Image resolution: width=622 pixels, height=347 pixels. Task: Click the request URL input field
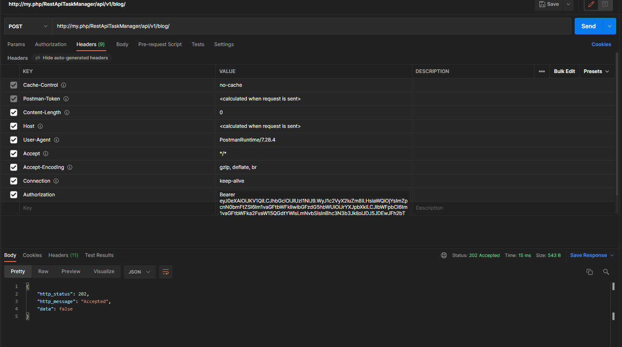[x=311, y=26]
